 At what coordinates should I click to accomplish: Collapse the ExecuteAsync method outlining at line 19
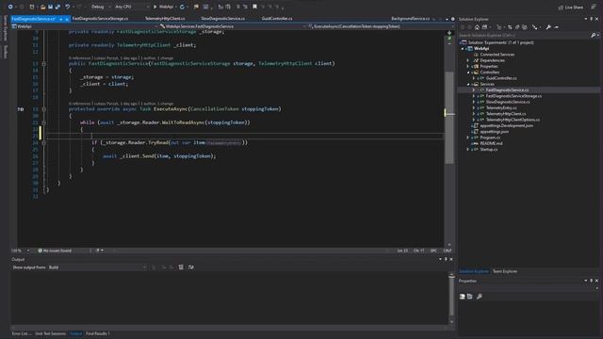44,109
